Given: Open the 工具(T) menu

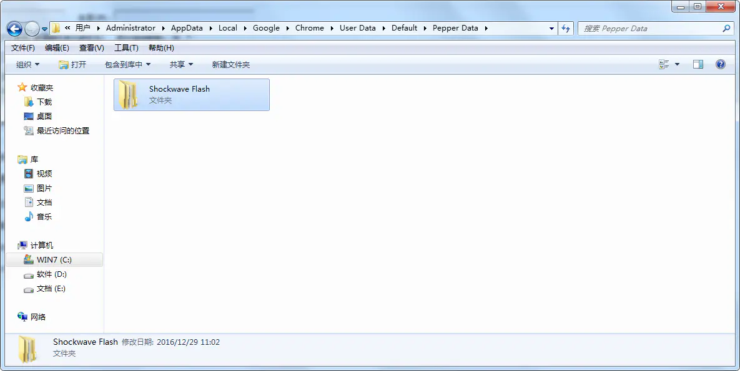Looking at the screenshot, I should point(126,48).
